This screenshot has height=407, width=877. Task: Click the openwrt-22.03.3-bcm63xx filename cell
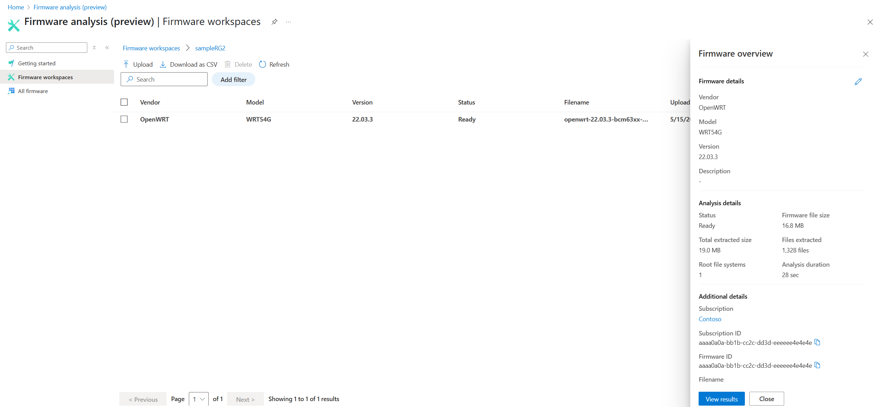coord(606,119)
